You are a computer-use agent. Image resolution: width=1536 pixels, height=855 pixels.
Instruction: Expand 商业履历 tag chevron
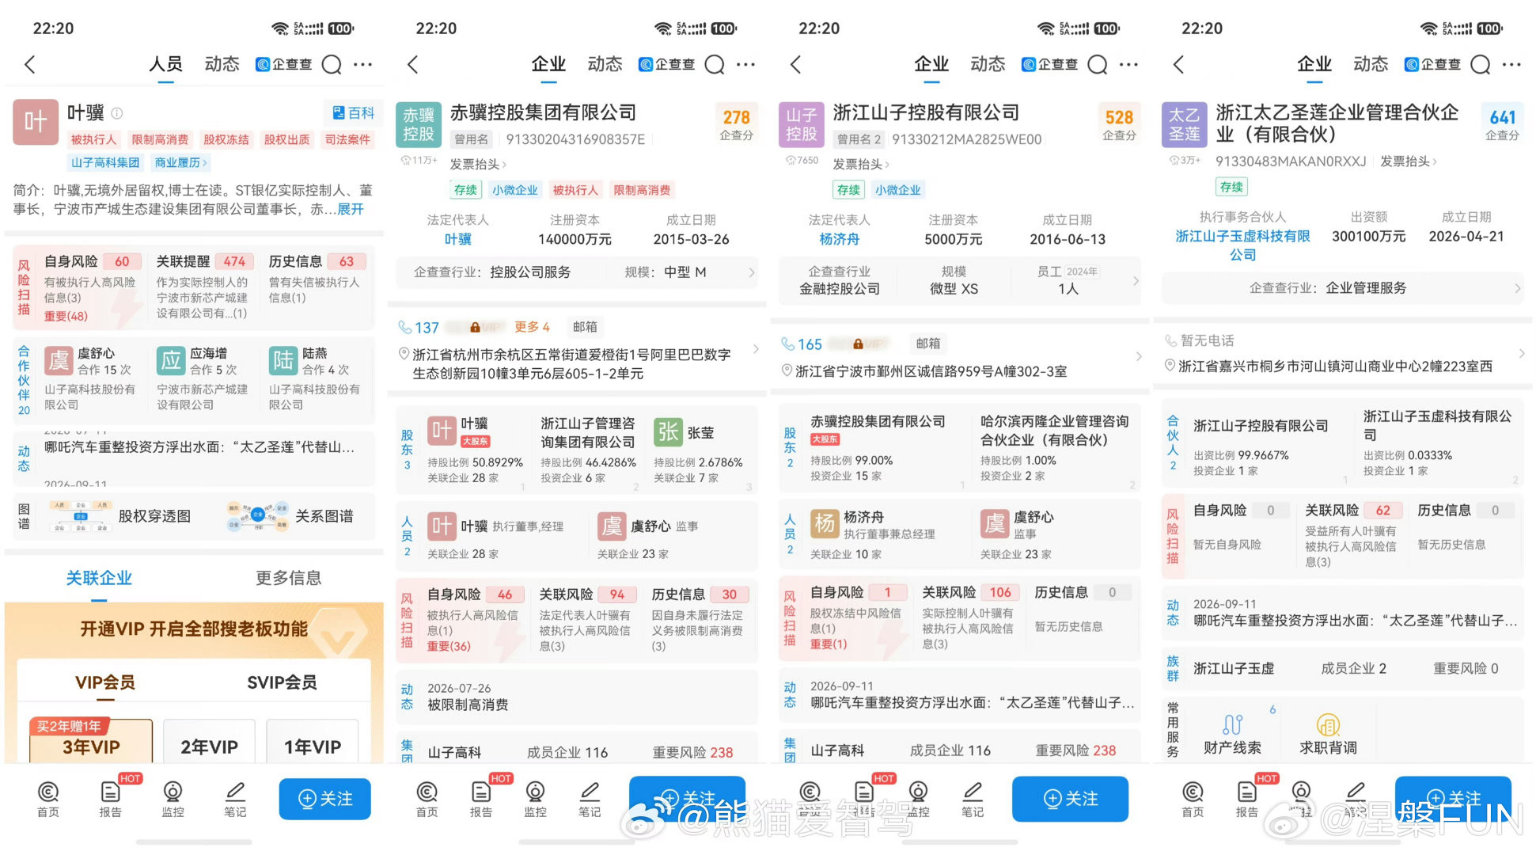point(181,162)
